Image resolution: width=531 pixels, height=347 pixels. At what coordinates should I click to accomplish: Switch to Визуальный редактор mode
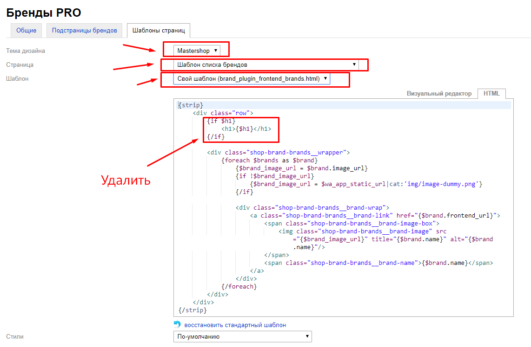click(x=439, y=93)
